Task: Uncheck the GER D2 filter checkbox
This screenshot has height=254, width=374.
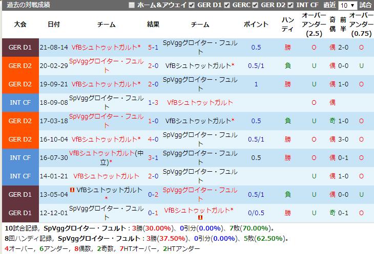Action: point(255,5)
